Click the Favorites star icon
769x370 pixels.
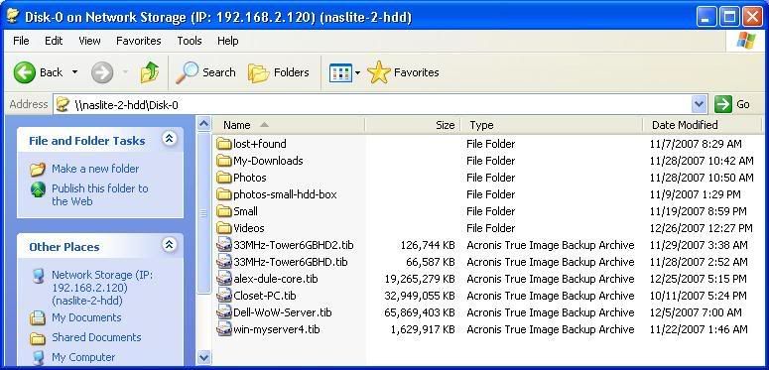pos(379,72)
